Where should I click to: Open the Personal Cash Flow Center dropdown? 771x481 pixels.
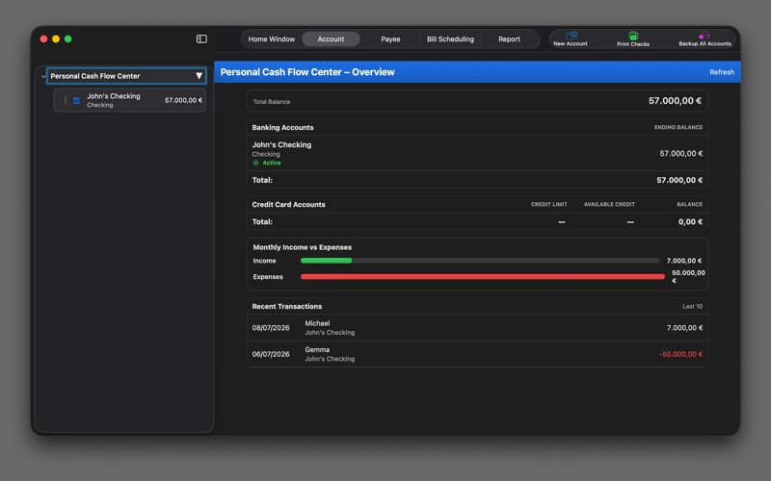click(x=199, y=76)
